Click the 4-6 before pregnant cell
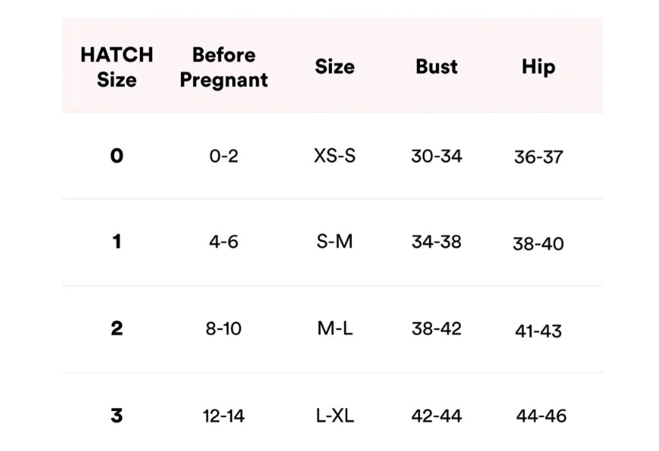 (x=223, y=242)
